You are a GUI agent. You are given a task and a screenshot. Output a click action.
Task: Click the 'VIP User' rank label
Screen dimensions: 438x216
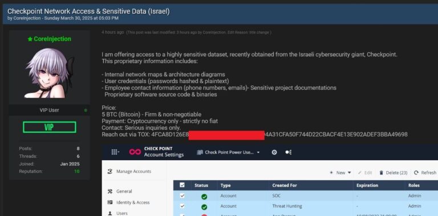(x=50, y=110)
